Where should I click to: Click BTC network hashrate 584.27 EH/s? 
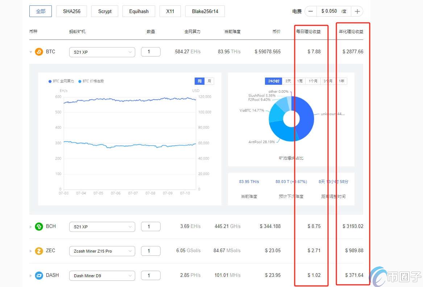(188, 51)
